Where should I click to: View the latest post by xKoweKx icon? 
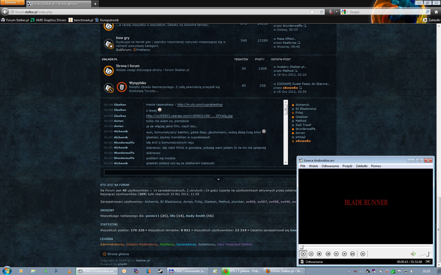pyautogui.click(x=301, y=88)
